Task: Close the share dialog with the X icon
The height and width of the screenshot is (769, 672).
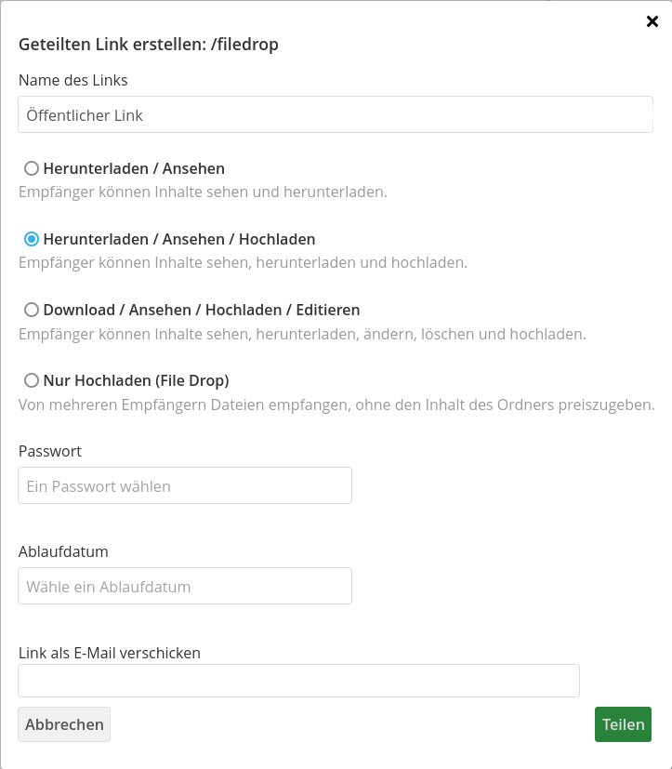Action: coord(652,20)
